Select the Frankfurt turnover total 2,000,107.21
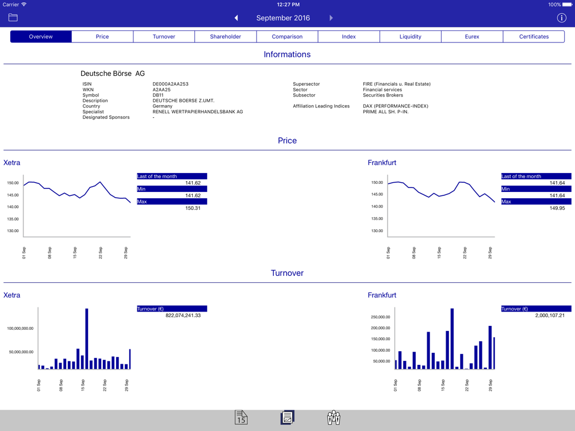Screen dimensions: 575x431 tap(550, 315)
